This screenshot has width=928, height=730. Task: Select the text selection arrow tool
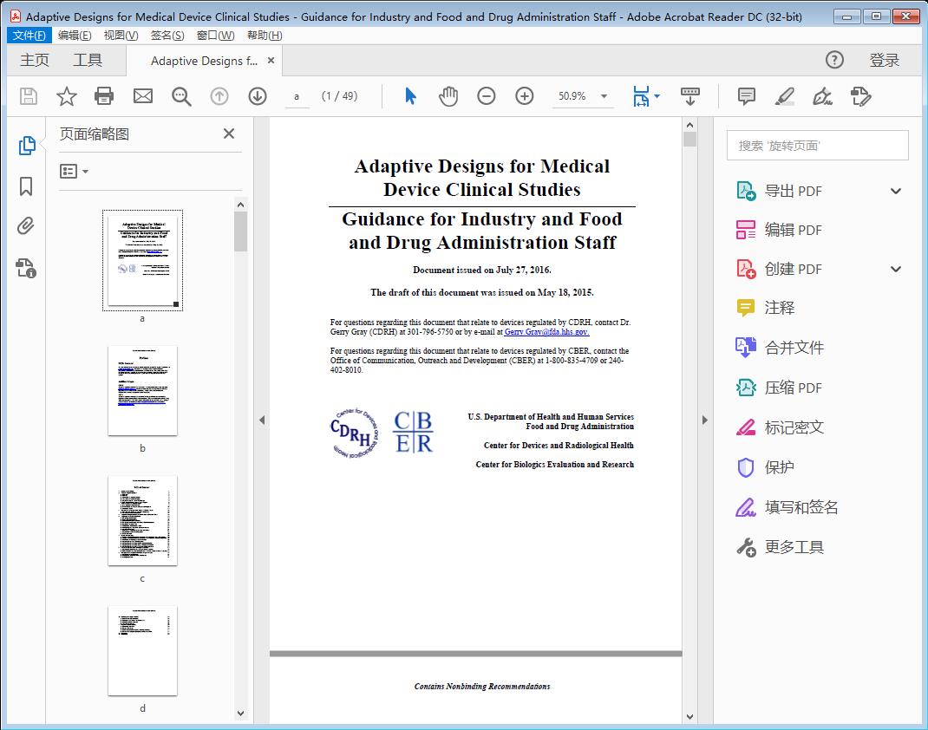[x=410, y=96]
